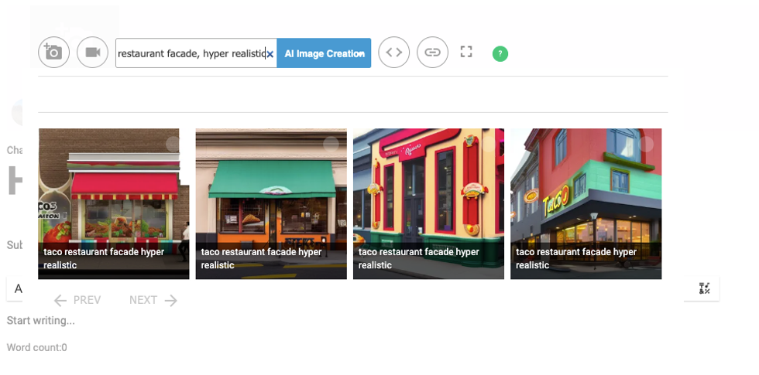
Task: Click the translate icon at right edge
Action: pyautogui.click(x=704, y=288)
